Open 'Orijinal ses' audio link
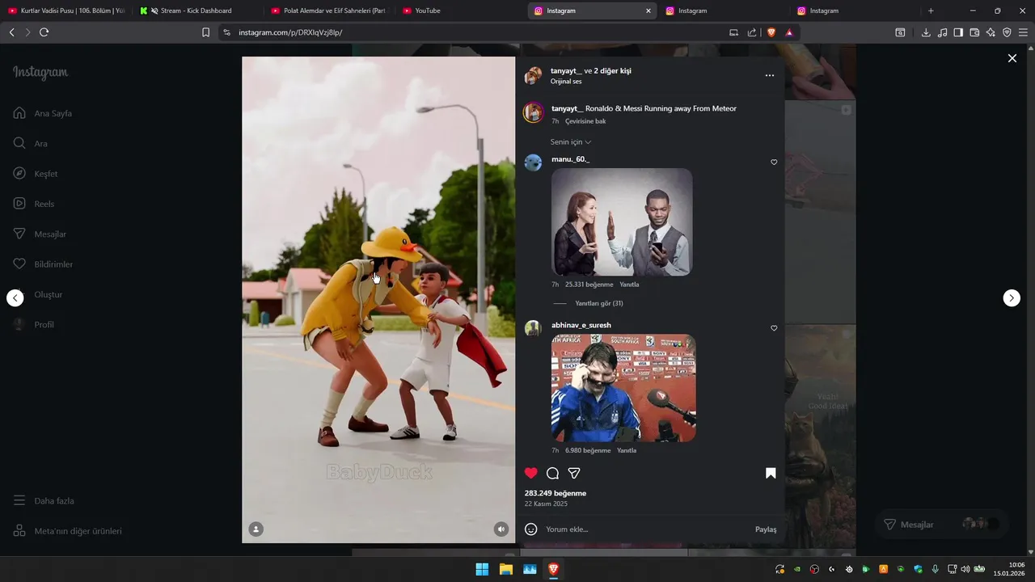This screenshot has height=582, width=1035. pos(566,82)
